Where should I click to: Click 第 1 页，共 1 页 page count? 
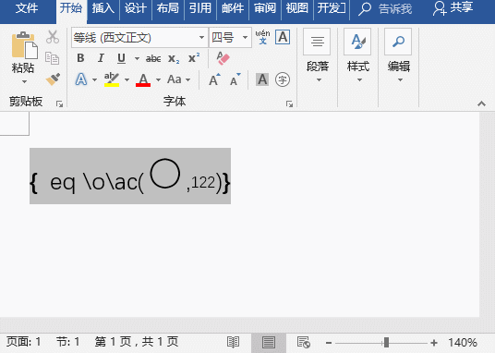coord(137,342)
